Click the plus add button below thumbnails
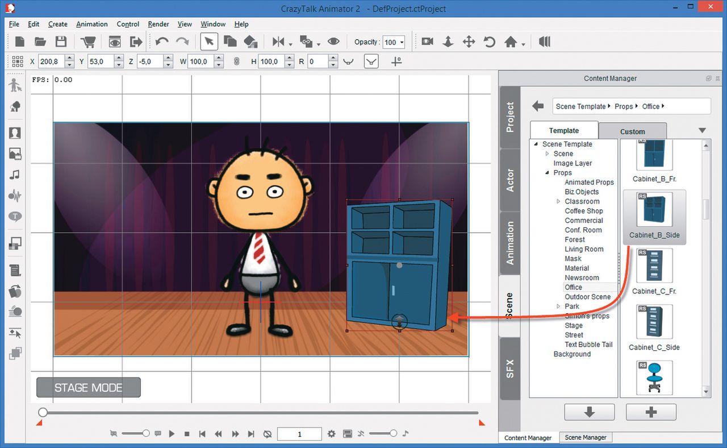 651,413
